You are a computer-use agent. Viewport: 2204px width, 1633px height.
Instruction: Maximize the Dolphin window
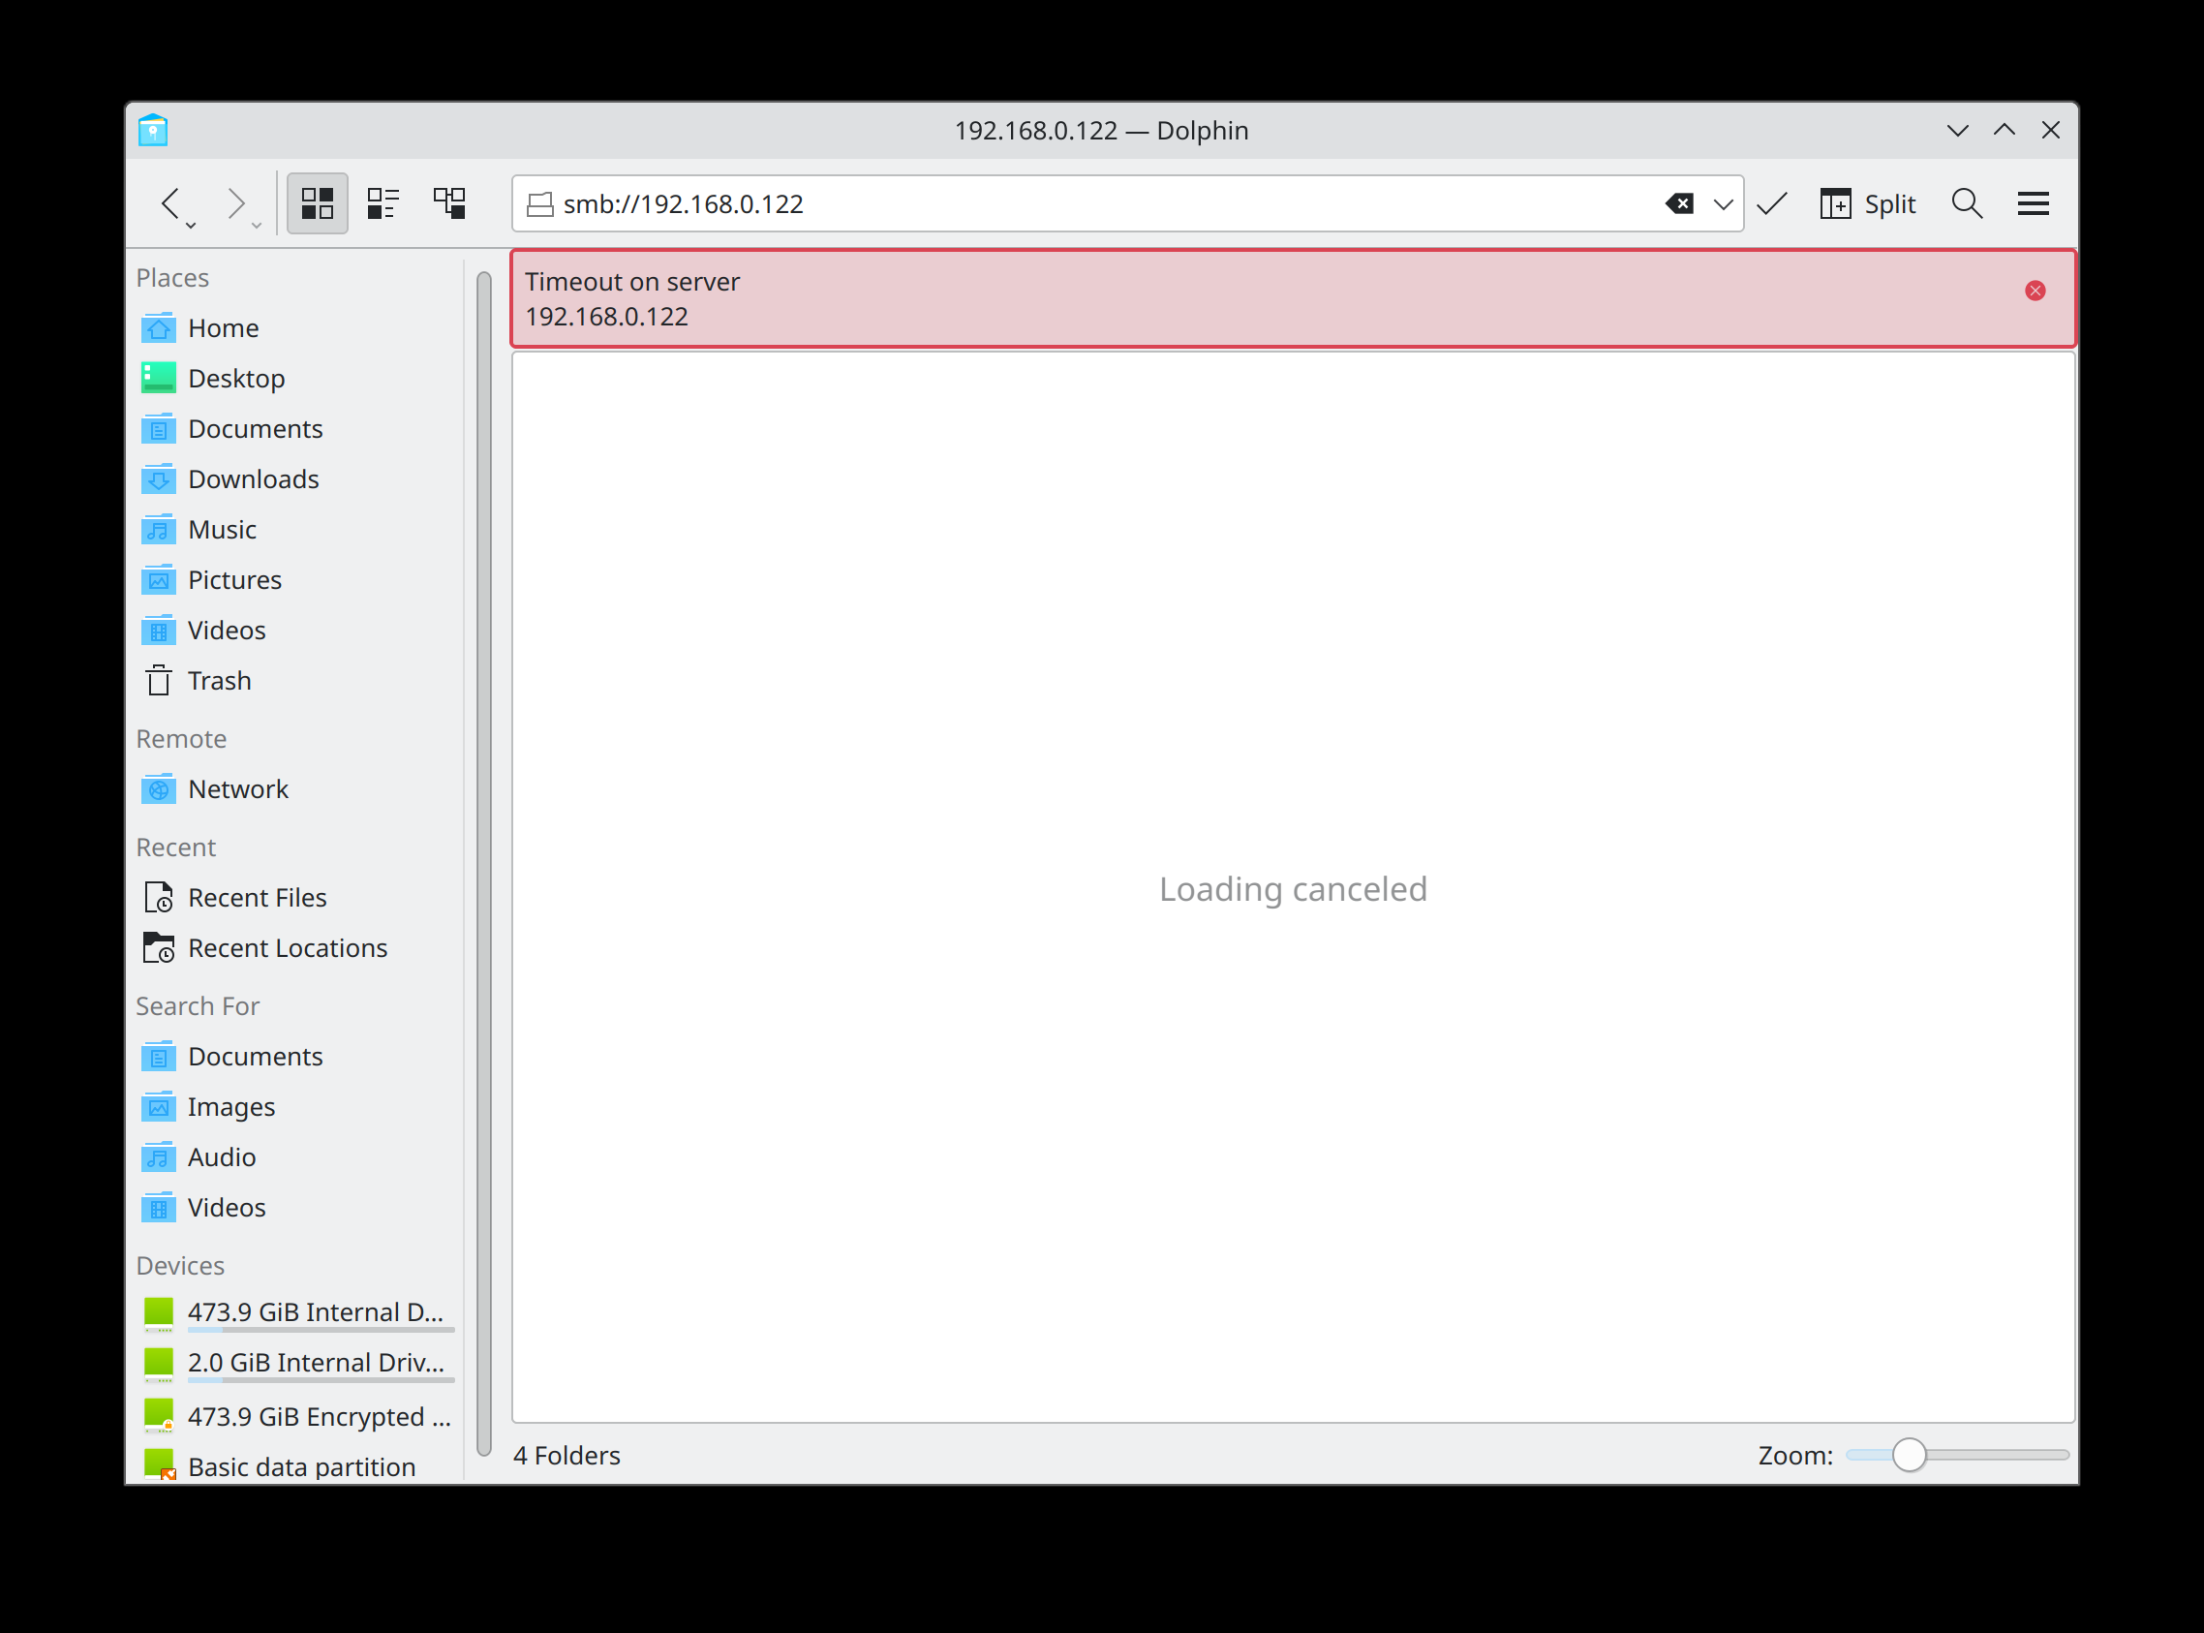pyautogui.click(x=2005, y=131)
